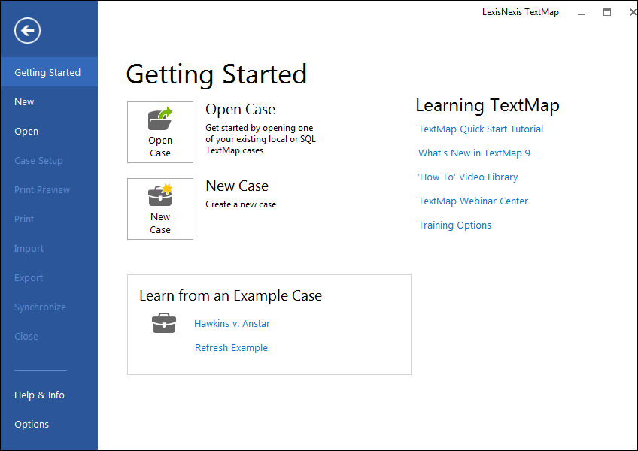The image size is (638, 451).
Task: Click the Open Case heading text
Action: 240,109
